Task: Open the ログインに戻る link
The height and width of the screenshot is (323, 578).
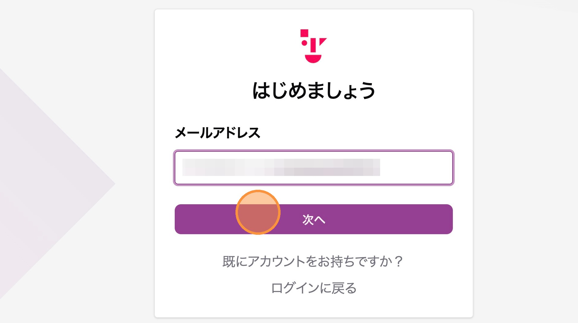Action: (x=313, y=288)
